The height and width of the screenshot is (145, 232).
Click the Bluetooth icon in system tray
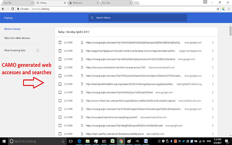click(x=171, y=141)
